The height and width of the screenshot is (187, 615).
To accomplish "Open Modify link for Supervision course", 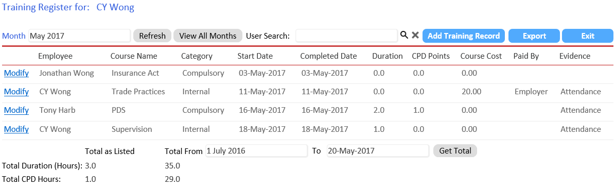I will (16, 129).
